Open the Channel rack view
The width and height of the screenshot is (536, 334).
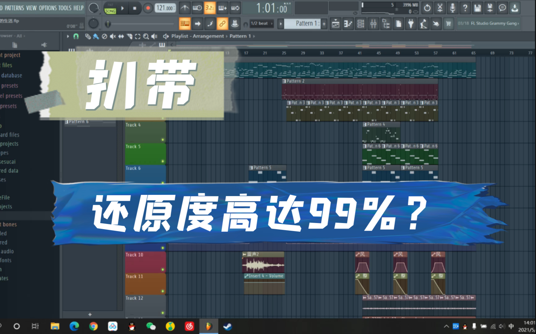point(361,24)
